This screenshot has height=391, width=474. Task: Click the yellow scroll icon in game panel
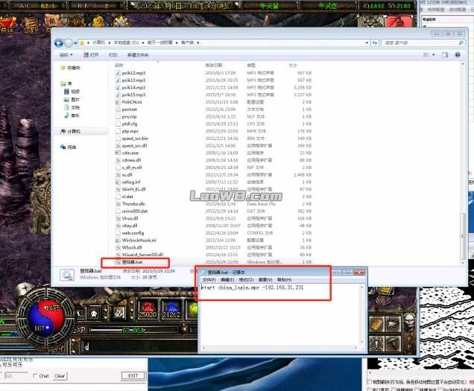[376, 325]
